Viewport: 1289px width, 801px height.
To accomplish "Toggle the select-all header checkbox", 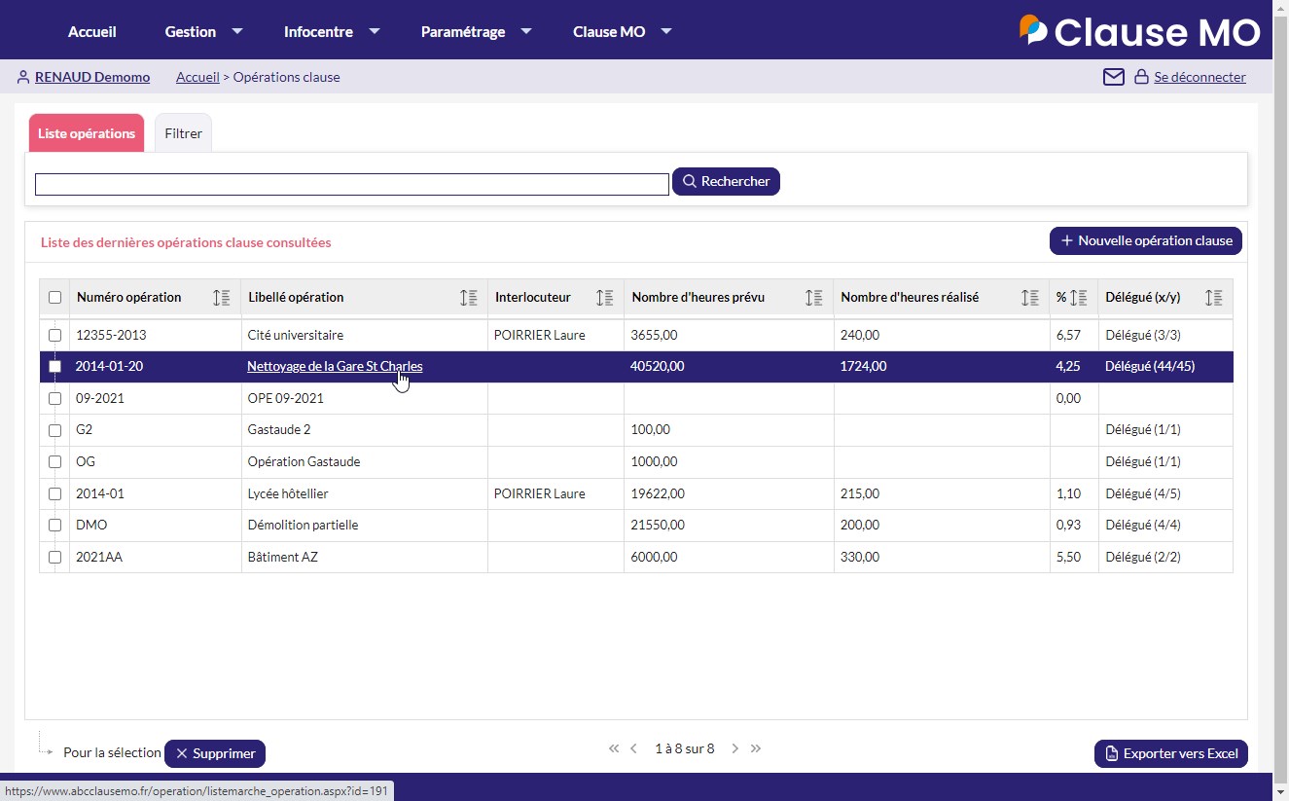I will point(55,298).
